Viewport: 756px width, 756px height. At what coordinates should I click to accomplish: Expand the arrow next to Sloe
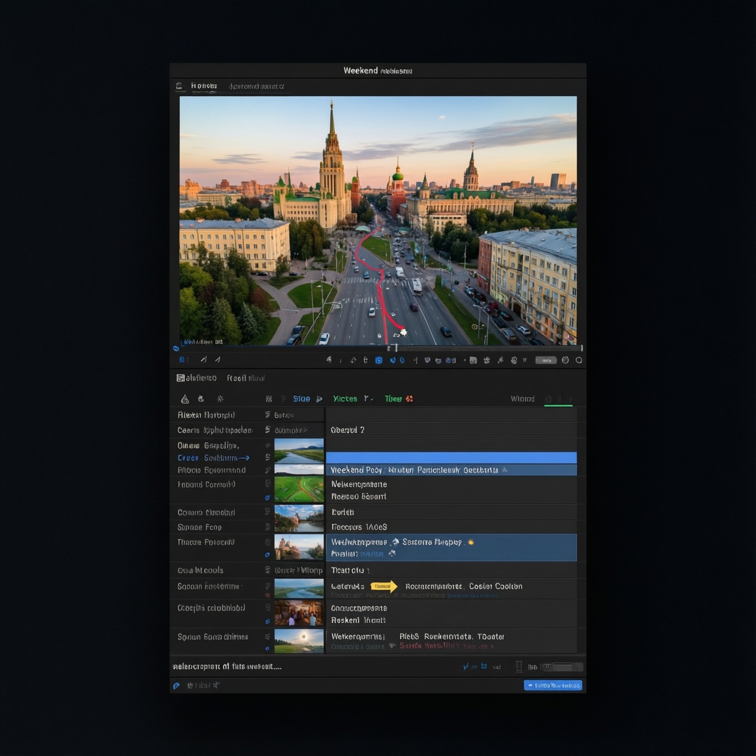(x=319, y=399)
